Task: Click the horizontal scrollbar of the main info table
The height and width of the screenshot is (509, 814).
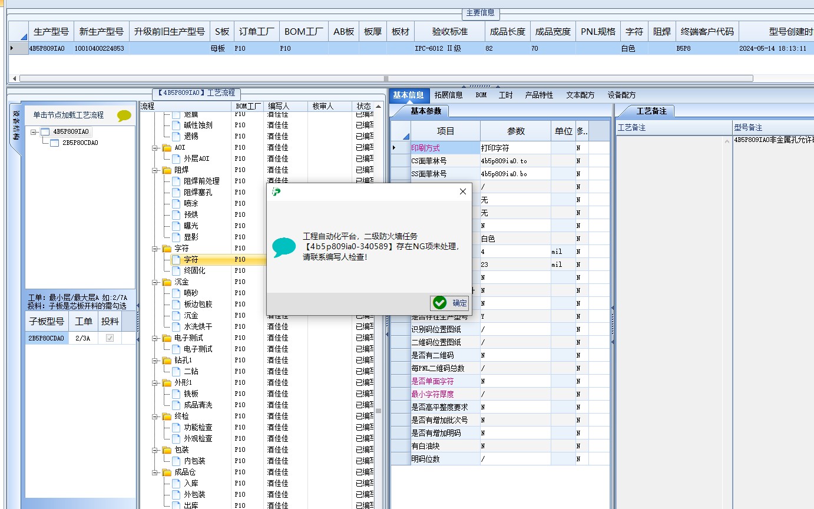Action: click(386, 78)
